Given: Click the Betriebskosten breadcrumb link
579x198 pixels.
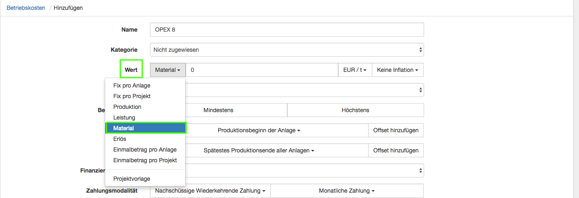Looking at the screenshot, I should [x=26, y=8].
